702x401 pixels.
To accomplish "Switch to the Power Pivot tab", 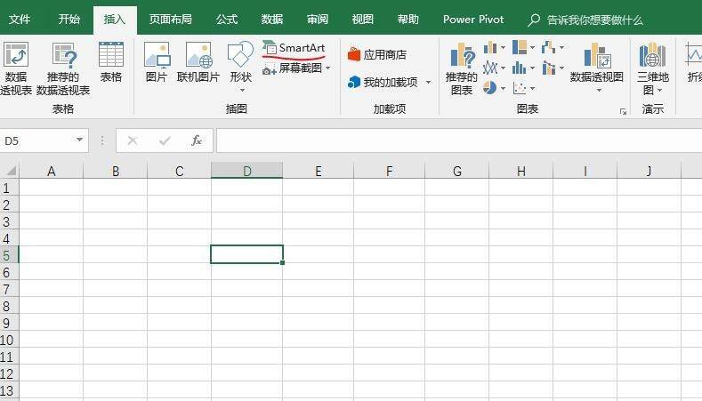I will pos(473,20).
